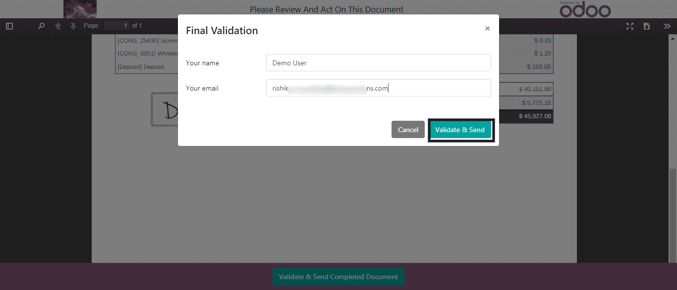Select the page number box
The height and width of the screenshot is (290, 677).
pyautogui.click(x=118, y=26)
